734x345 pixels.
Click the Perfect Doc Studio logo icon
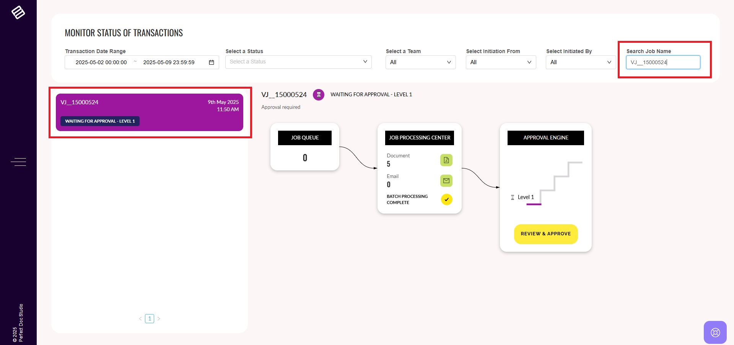click(x=18, y=13)
